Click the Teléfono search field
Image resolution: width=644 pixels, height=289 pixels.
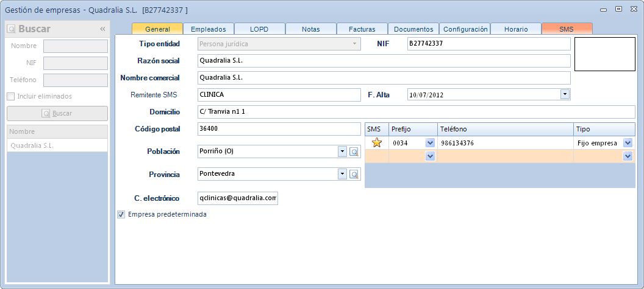coord(76,80)
